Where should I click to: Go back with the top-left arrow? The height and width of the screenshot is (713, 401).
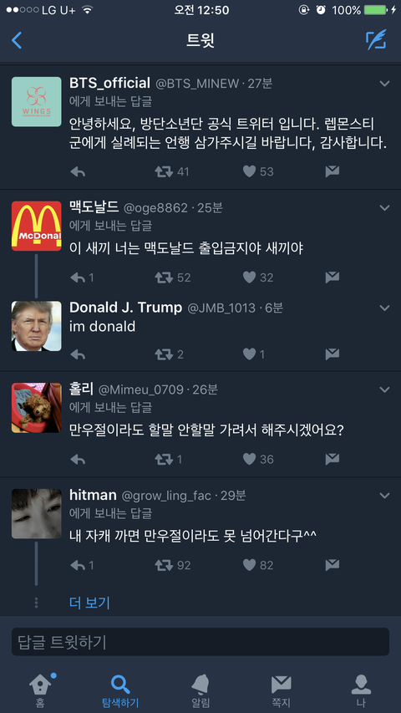(17, 40)
